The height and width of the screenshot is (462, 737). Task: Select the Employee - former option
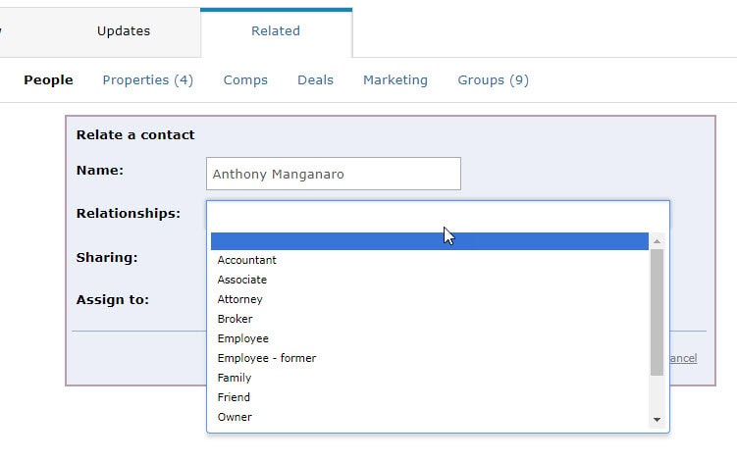(x=430, y=358)
